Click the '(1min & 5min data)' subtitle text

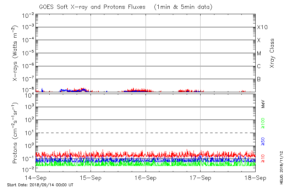coord(181,7)
